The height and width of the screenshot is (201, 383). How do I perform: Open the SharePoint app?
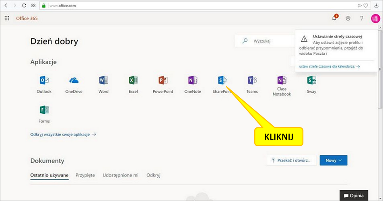point(222,85)
